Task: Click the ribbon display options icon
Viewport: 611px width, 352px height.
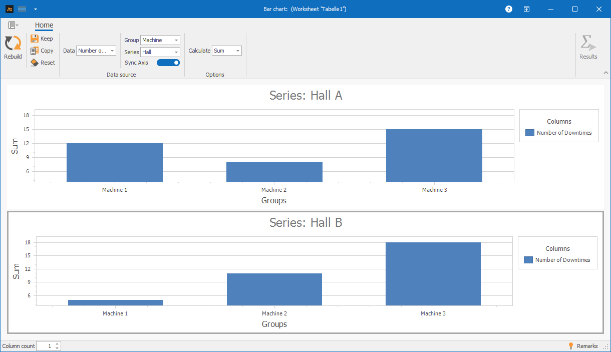Action: tap(526, 9)
